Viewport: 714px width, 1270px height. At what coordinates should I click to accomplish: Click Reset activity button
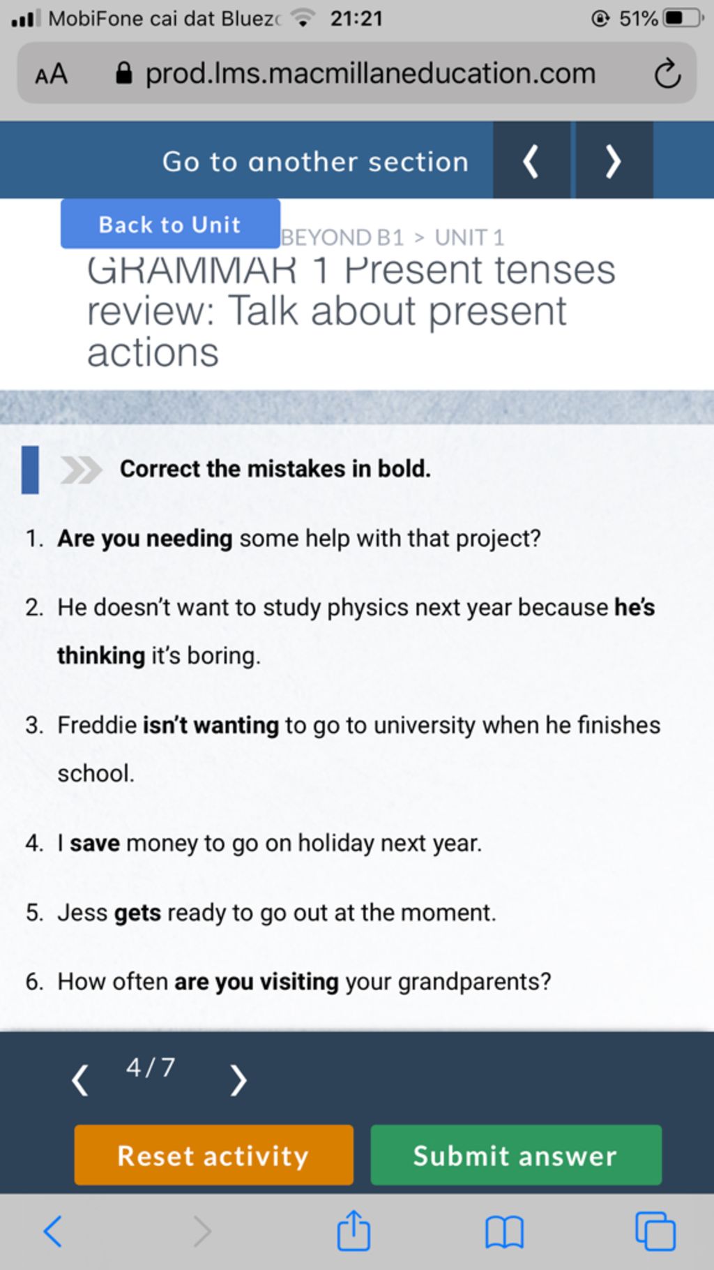coord(213,1155)
